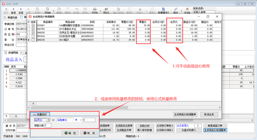Click the red X 关闭 toolbar icon

point(187,9)
